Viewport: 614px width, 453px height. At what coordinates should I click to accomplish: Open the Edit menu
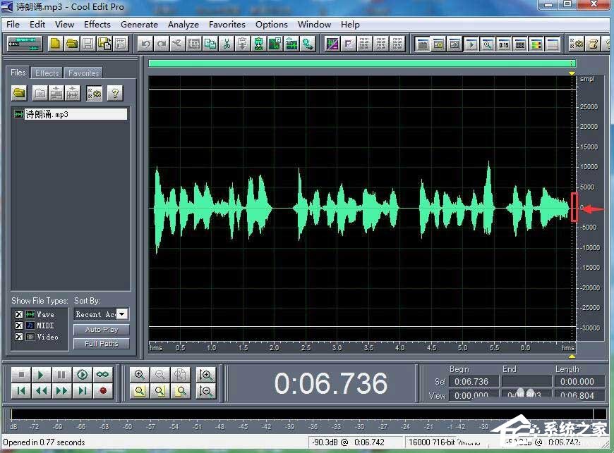pos(37,24)
